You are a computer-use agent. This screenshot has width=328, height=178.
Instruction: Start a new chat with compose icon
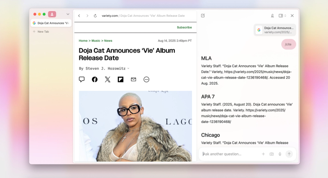pos(203,16)
